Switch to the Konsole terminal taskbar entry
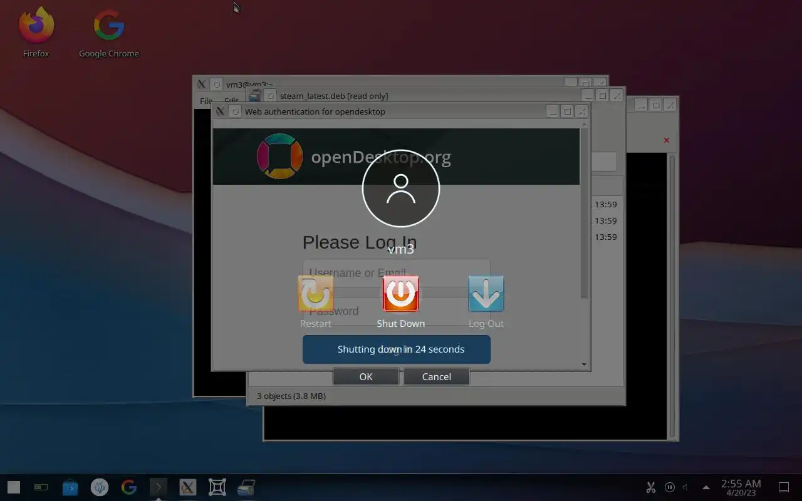This screenshot has width=802, height=501. [159, 487]
